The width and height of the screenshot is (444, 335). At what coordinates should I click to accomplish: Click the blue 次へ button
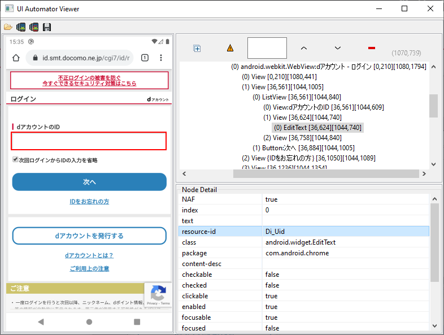point(89,182)
